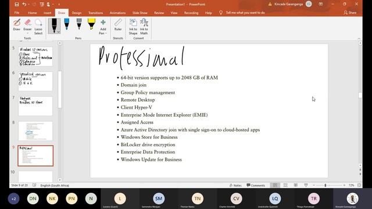Open black pen options dropdown arrow
This screenshot has width=372, height=209.
(x=58, y=32)
